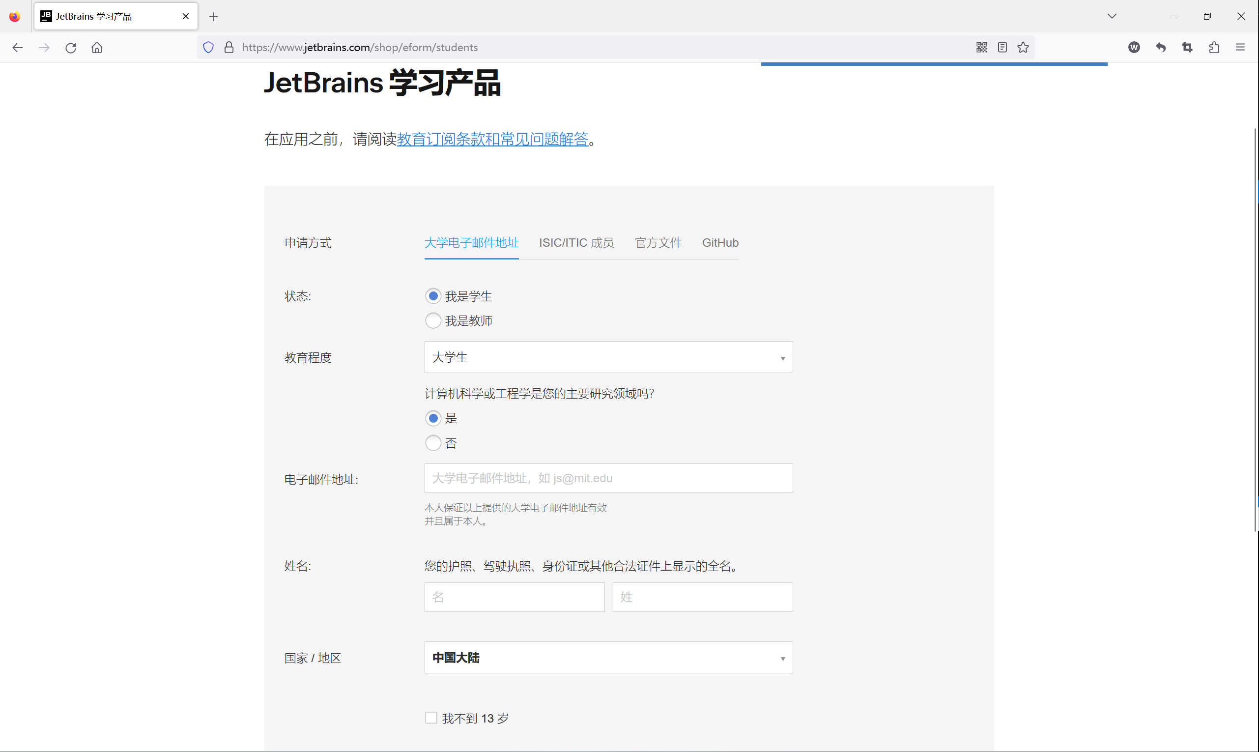Viewport: 1259px width, 752px height.
Task: Click the Firefox logo icon
Action: 15,16
